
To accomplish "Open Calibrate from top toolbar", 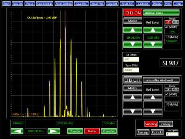I will point(143,4).
